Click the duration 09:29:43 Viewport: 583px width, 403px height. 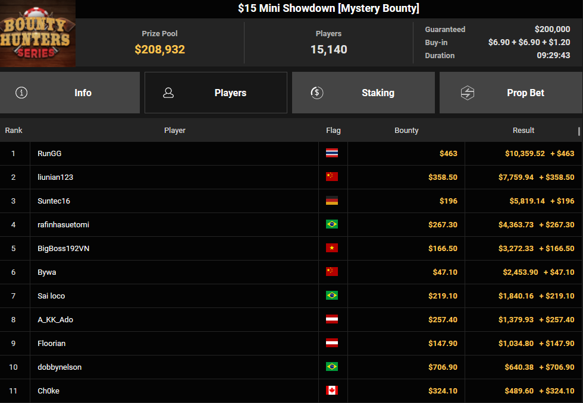coord(553,55)
